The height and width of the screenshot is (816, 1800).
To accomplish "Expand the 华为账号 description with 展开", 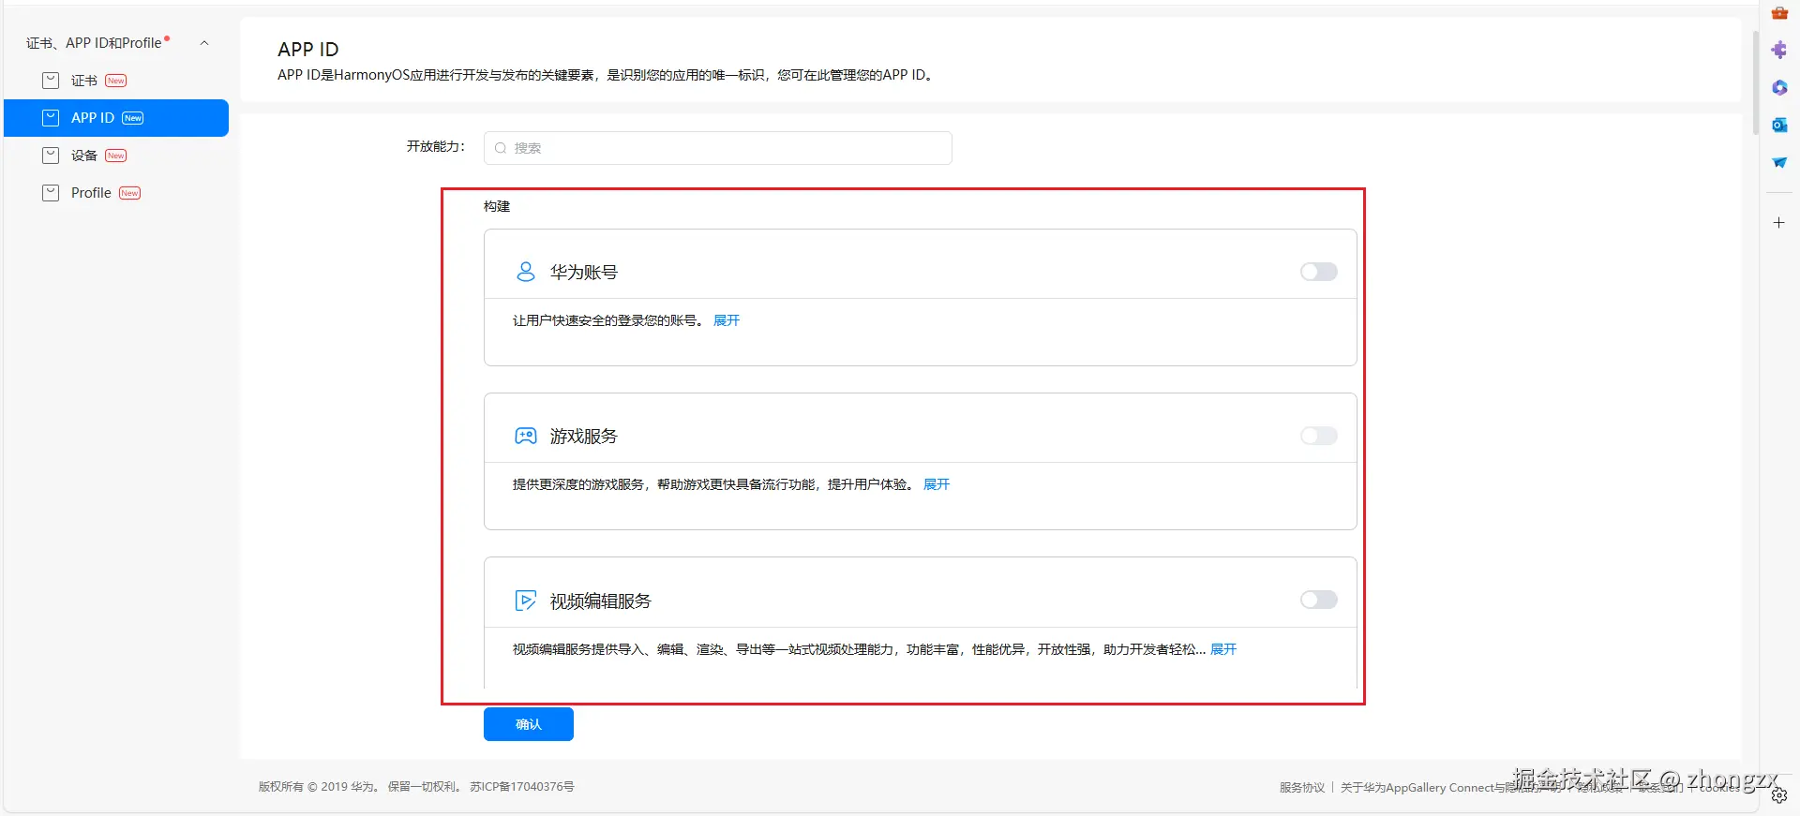I will pos(727,320).
